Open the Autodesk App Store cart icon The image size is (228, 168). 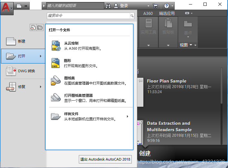[155, 6]
